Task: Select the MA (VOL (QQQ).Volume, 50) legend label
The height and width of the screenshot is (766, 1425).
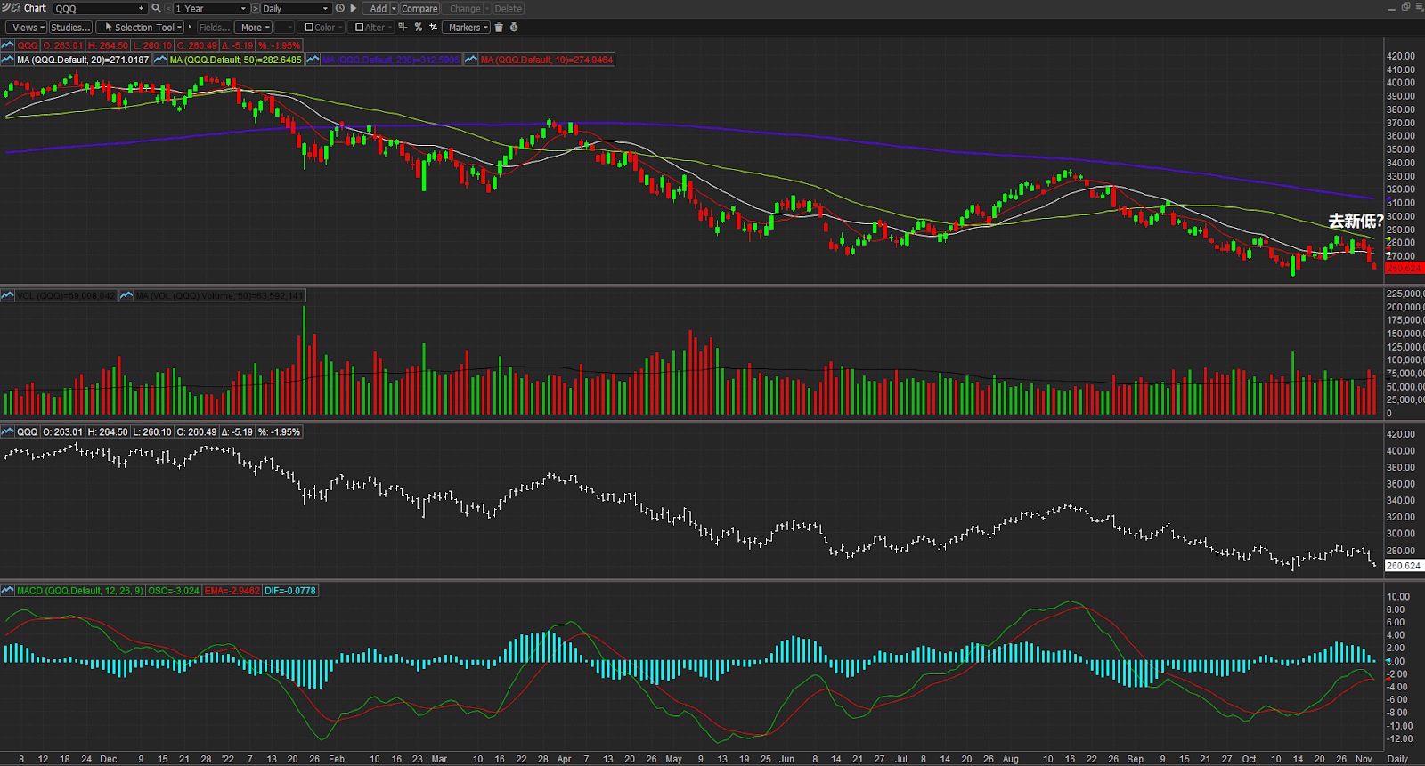Action: tap(219, 295)
